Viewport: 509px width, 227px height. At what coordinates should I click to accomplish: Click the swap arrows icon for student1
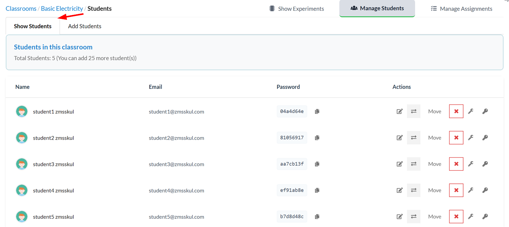click(x=414, y=111)
